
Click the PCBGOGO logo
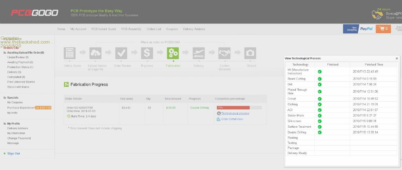coord(34,13)
